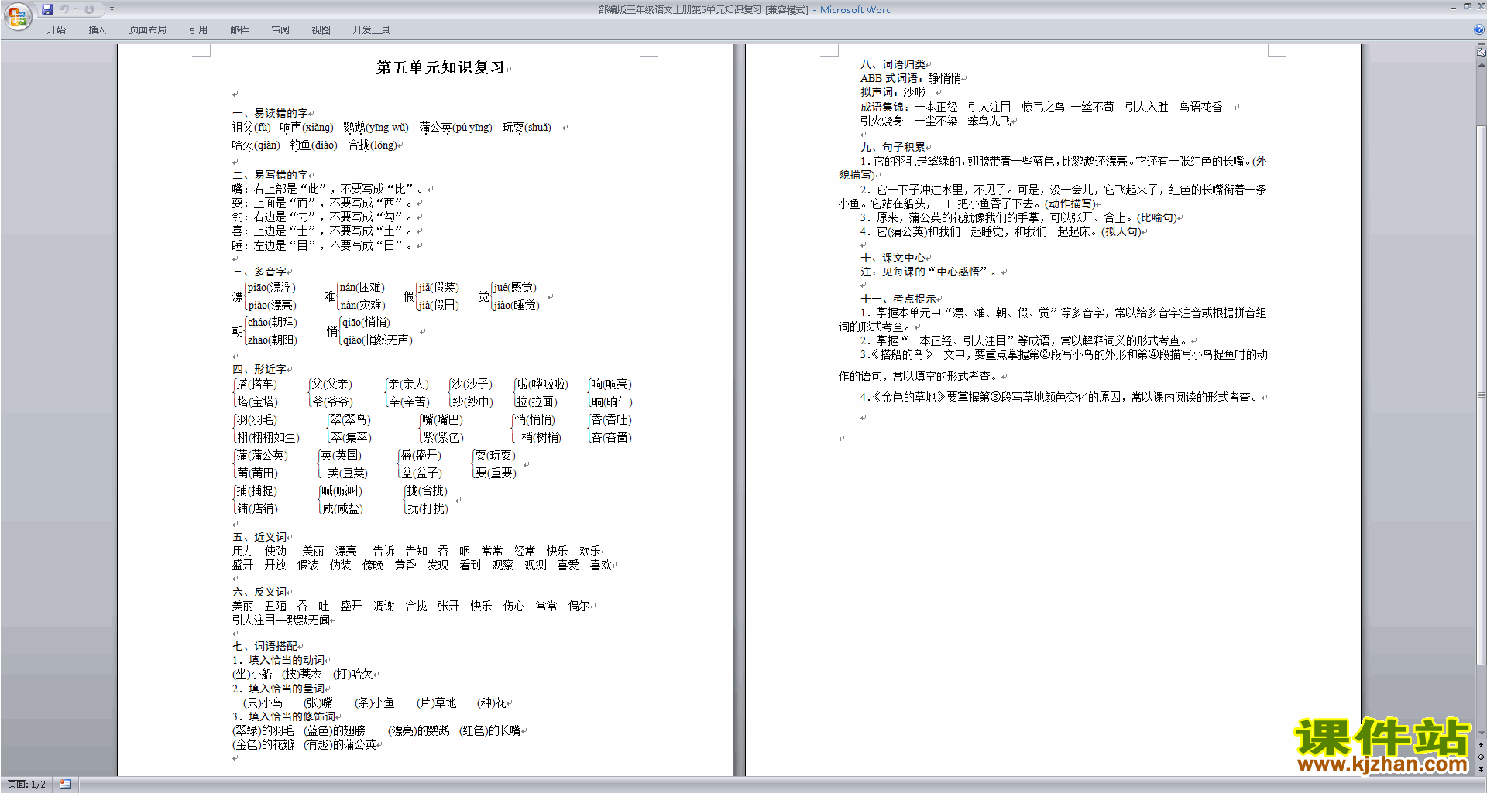1487x793 pixels.
Task: Click the text 耍(玩耍)
Action: tap(495, 456)
